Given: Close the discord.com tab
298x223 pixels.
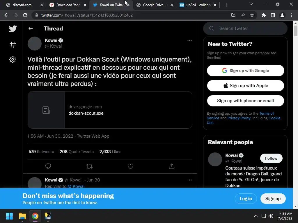Looking at the screenshot, I should 42,5.
